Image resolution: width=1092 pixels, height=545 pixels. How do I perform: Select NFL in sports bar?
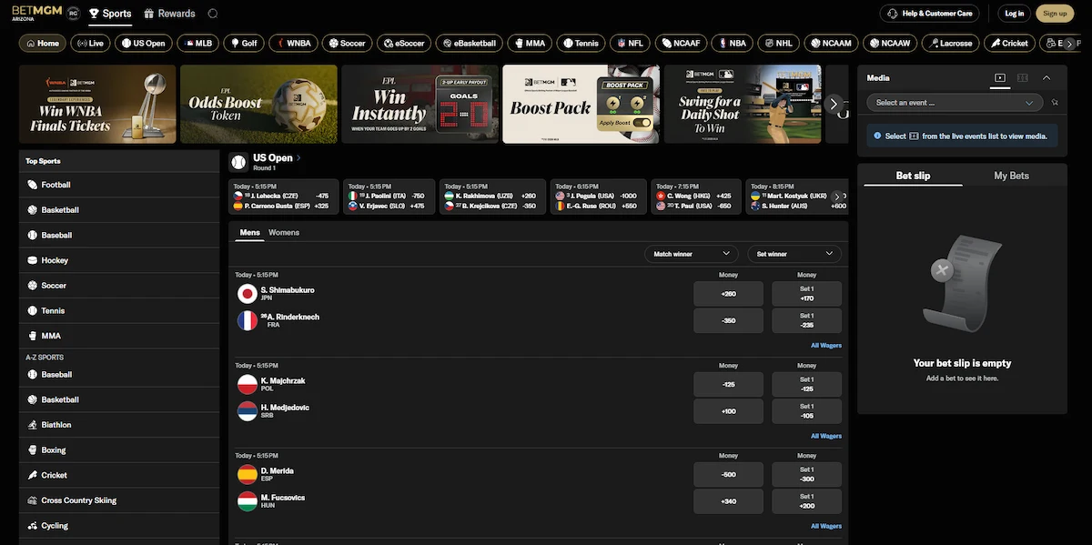tap(631, 43)
